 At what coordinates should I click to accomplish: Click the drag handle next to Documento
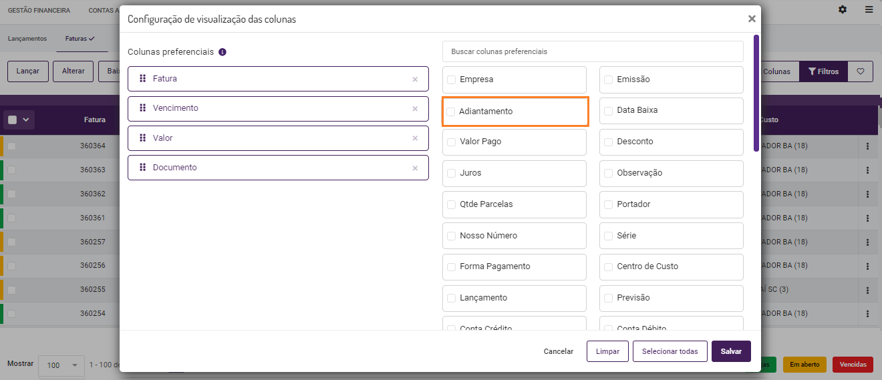(142, 167)
